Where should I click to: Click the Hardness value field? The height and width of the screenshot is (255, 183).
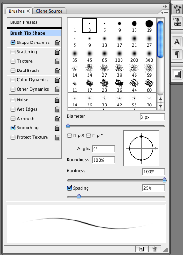point(154,172)
